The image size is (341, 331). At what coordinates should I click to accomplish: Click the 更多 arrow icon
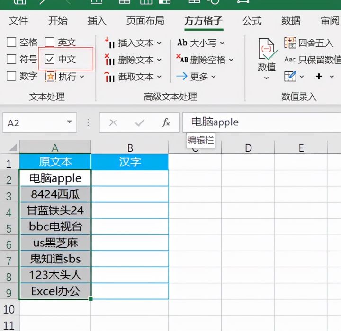click(x=182, y=76)
